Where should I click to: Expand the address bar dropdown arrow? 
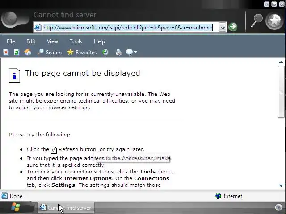tap(223, 28)
